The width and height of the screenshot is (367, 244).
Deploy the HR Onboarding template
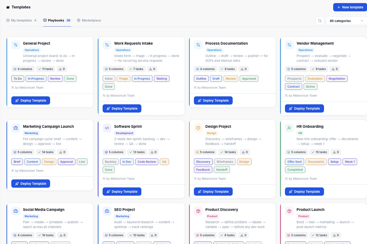pyautogui.click(x=304, y=192)
